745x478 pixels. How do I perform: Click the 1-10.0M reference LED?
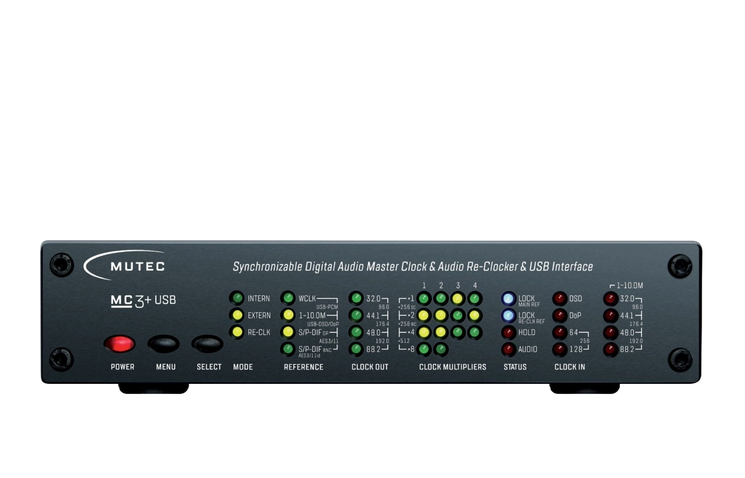click(288, 315)
